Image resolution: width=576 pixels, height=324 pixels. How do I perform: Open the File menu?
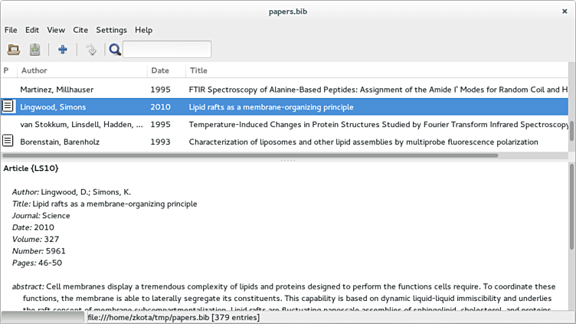click(11, 30)
